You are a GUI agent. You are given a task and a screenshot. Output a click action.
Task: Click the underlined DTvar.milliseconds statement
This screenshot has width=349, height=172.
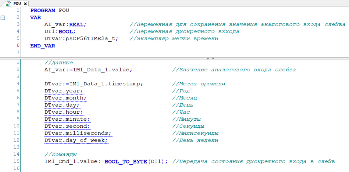[x=78, y=133]
